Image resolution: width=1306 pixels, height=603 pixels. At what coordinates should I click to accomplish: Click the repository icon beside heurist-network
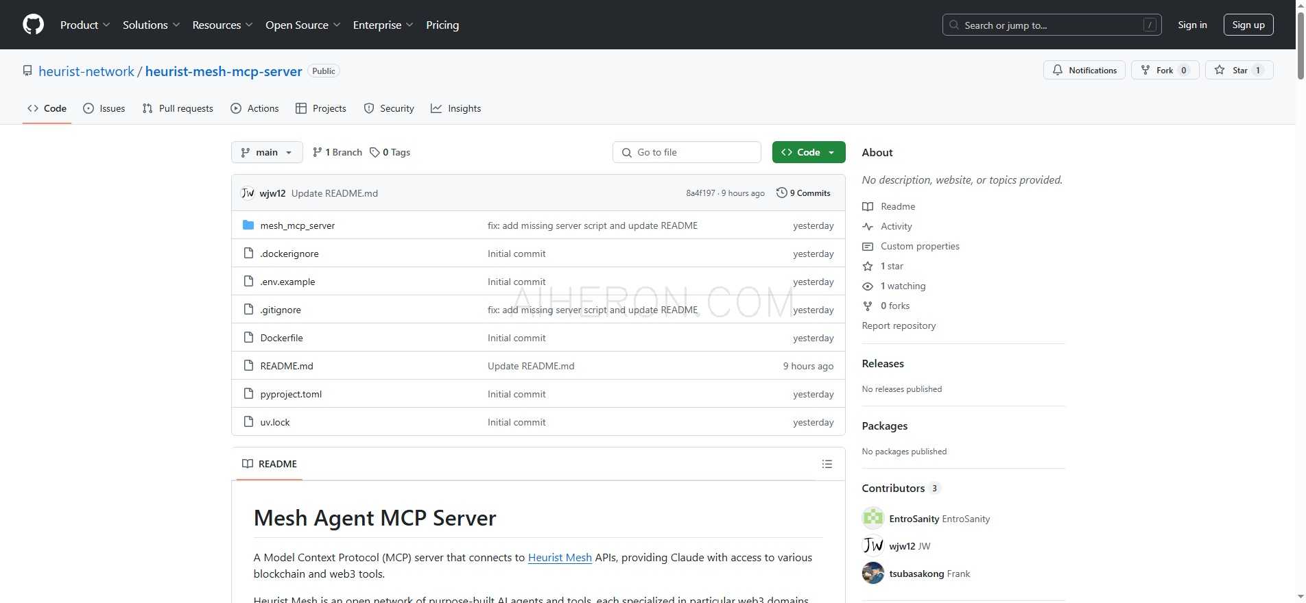(x=27, y=71)
